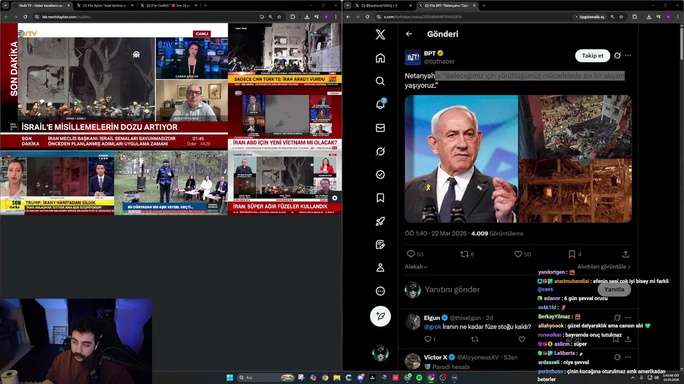
Task: Like Elgun's comment
Action: coord(522,339)
